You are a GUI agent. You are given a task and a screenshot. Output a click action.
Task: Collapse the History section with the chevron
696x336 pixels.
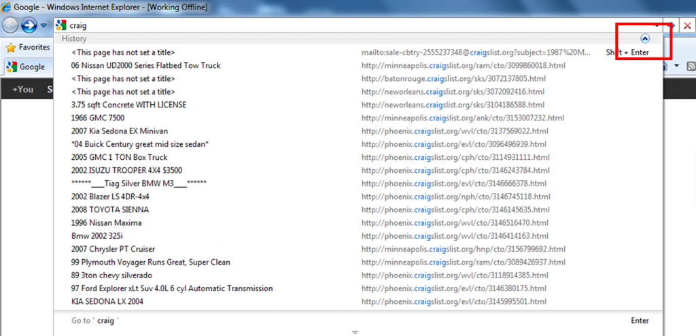click(x=646, y=39)
